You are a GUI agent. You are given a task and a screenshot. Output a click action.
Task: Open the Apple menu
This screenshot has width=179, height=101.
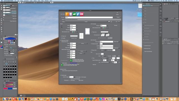(2, 1)
